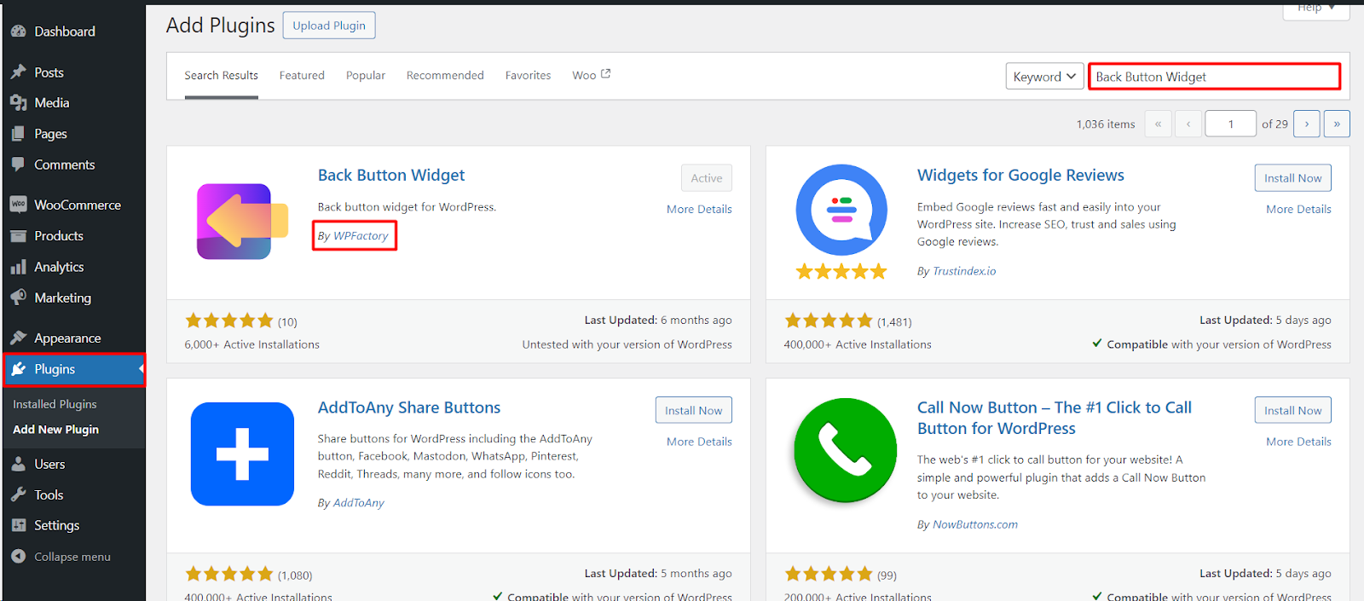
Task: Click the Call Now Button phone icon
Action: tap(845, 450)
